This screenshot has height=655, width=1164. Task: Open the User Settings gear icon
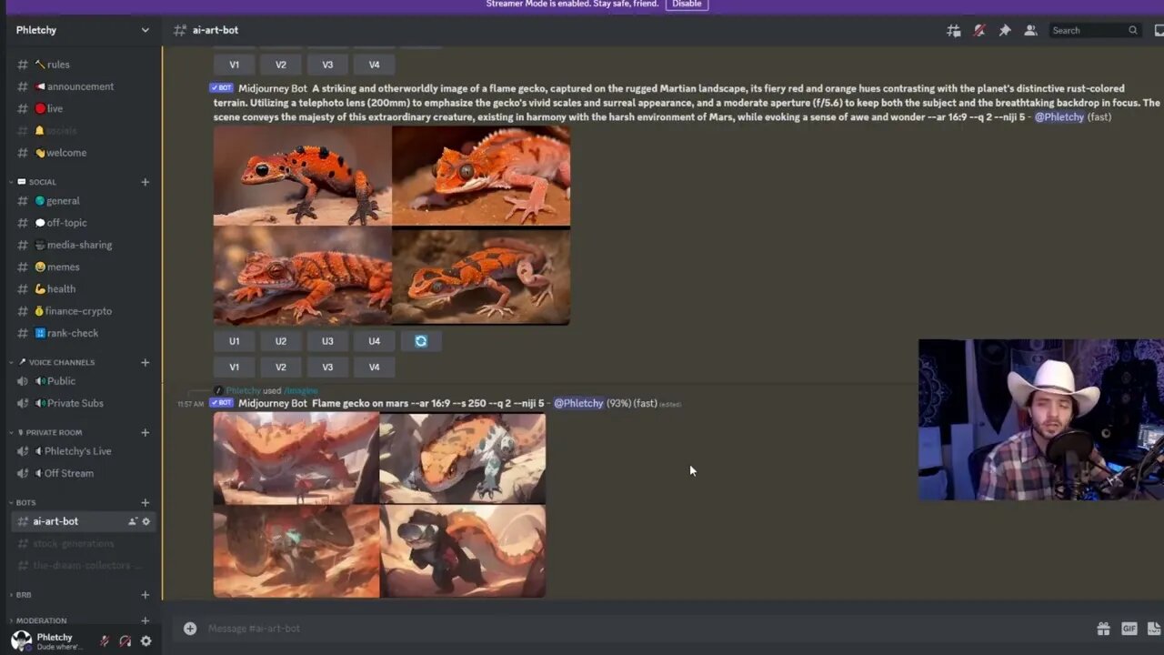point(145,641)
